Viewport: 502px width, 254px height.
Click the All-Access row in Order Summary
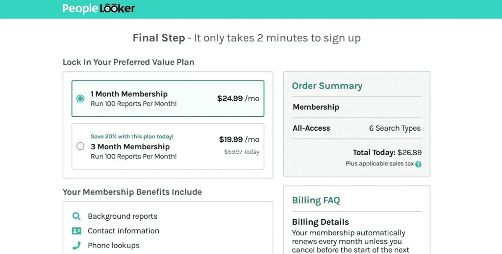tap(357, 128)
